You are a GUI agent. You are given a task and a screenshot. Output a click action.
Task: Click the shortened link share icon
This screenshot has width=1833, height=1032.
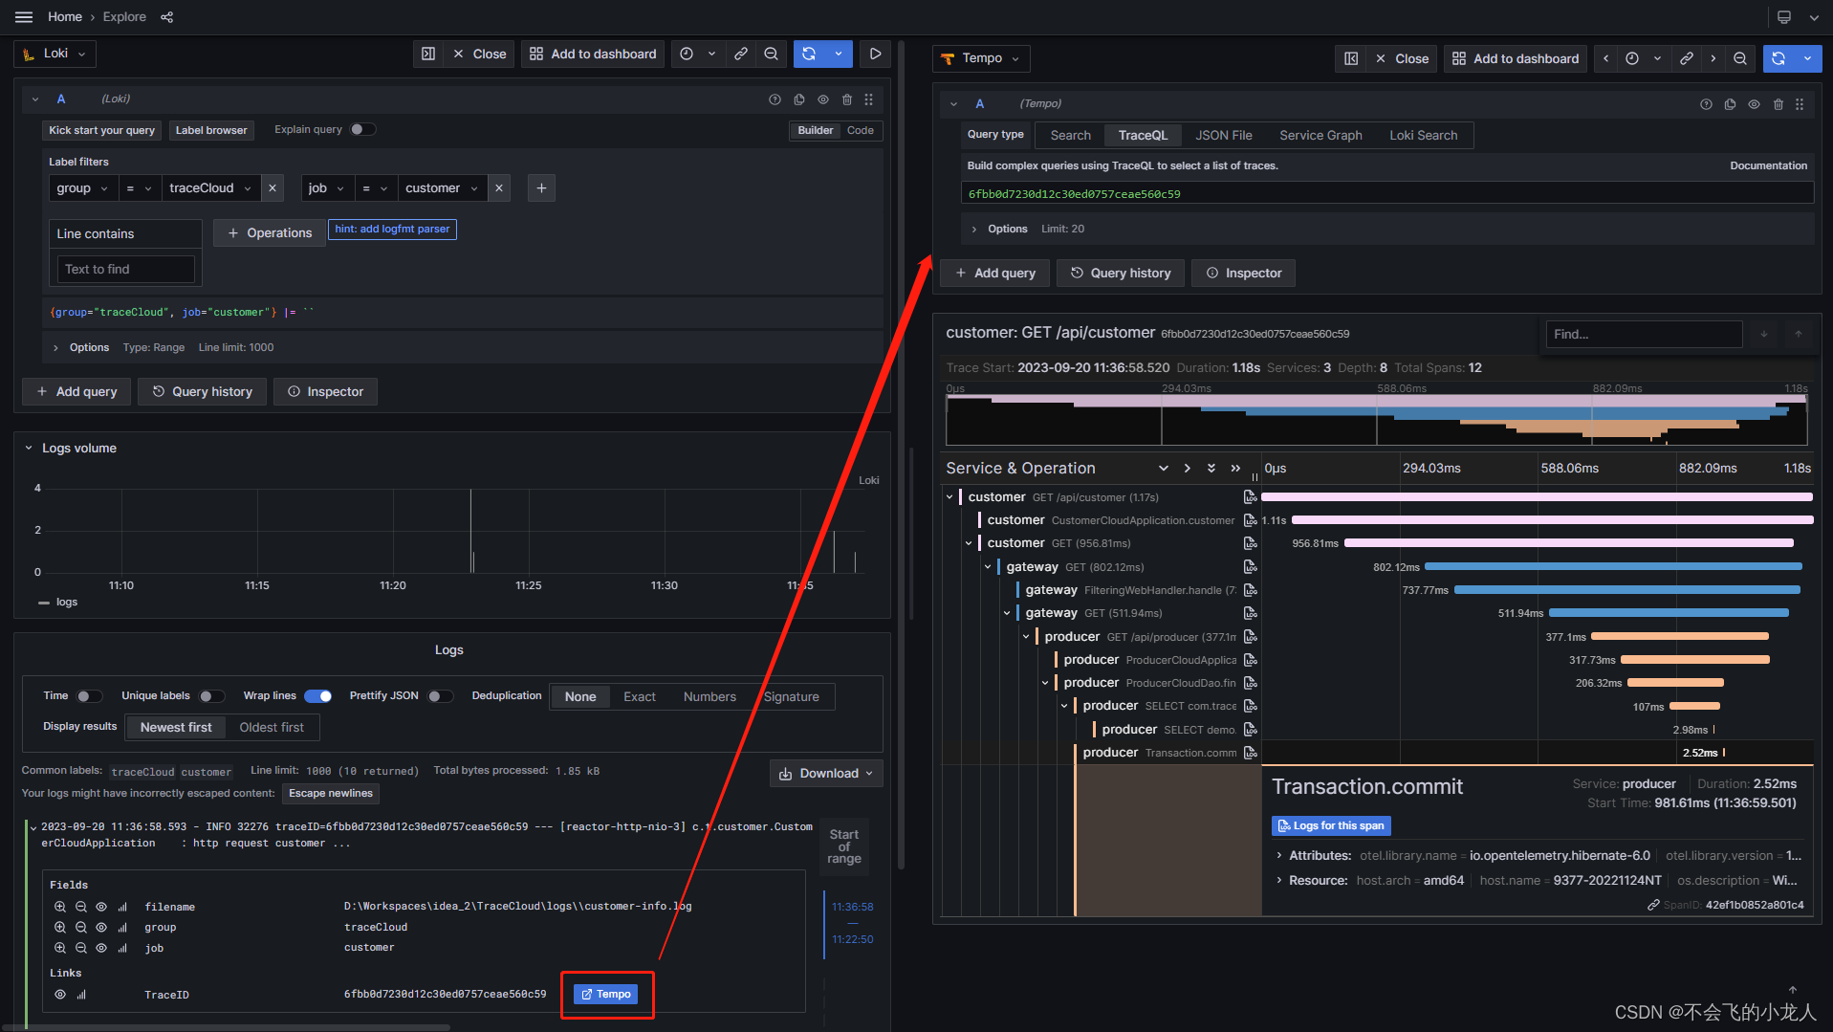[x=740, y=54]
